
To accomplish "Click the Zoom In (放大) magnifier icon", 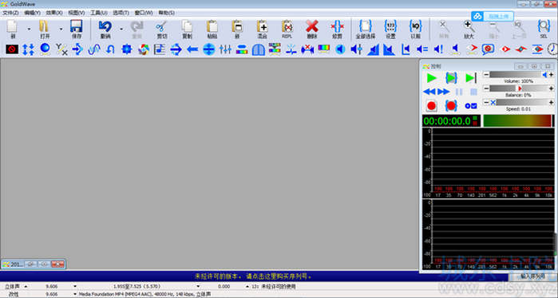I will 469,29.
